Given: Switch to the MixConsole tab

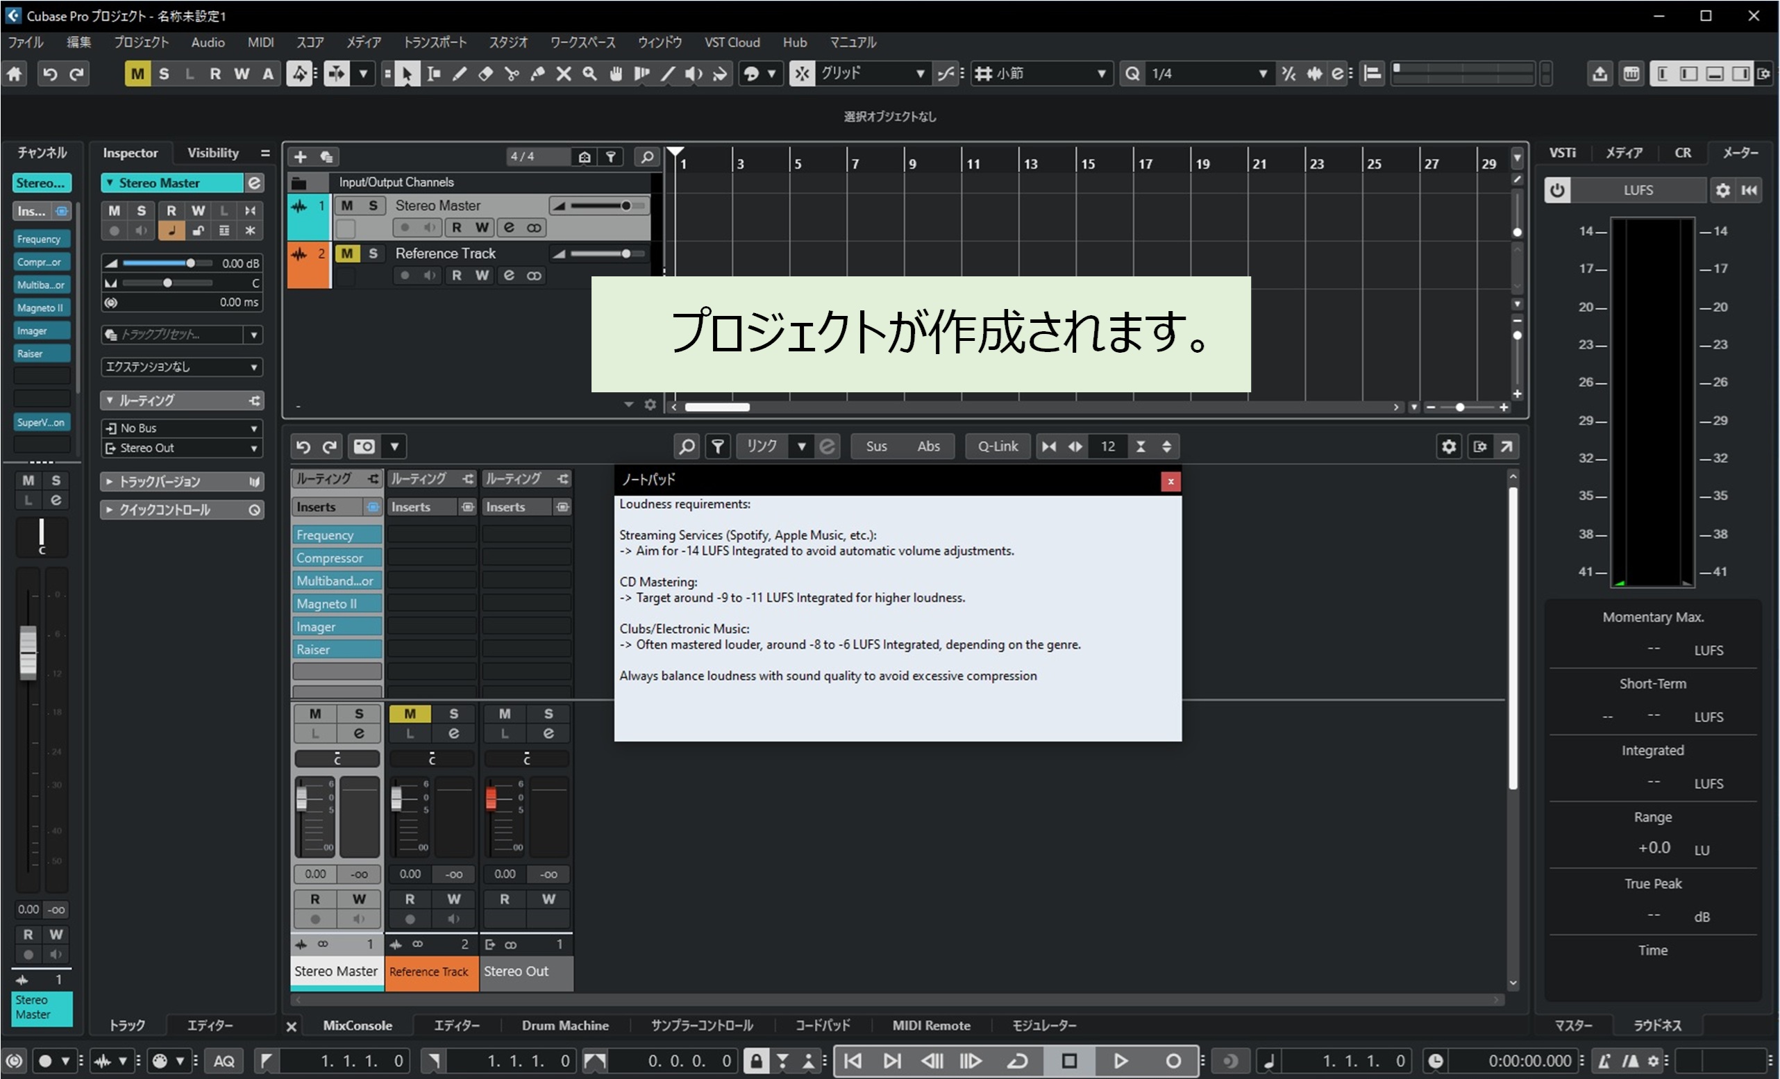Looking at the screenshot, I should [x=357, y=1025].
